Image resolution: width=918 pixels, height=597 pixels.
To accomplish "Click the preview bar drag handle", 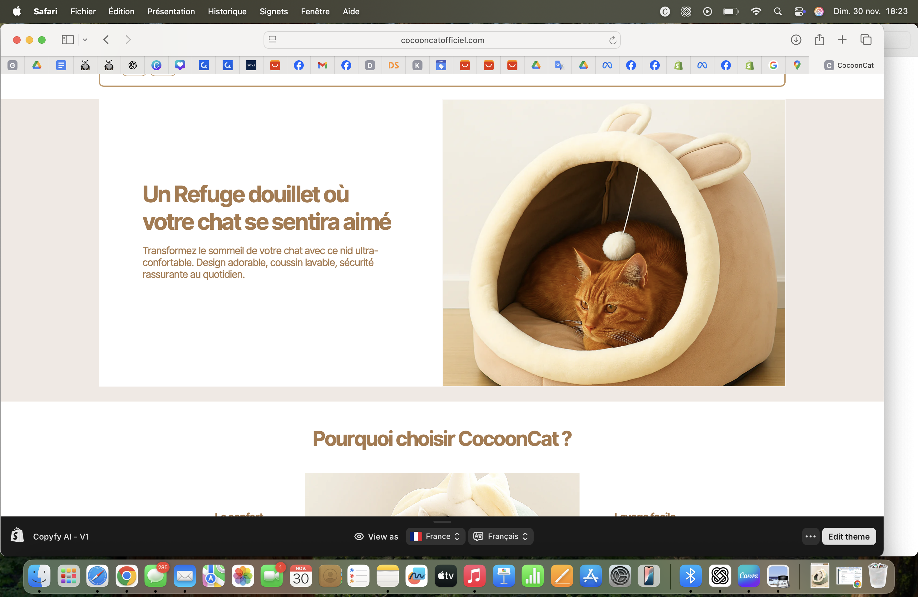I will click(x=442, y=522).
